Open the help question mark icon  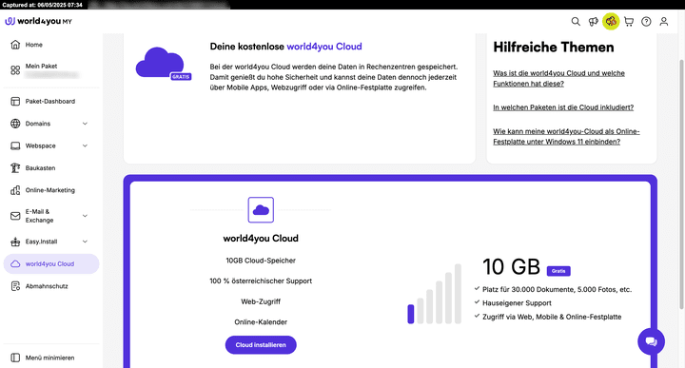click(646, 21)
